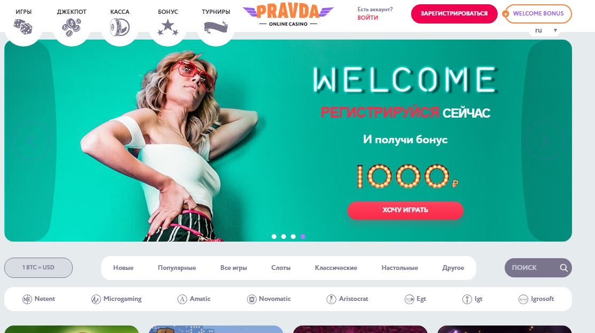The height and width of the screenshot is (333, 595).
Task: Open the Джекпот coins icon
Action: (71, 27)
